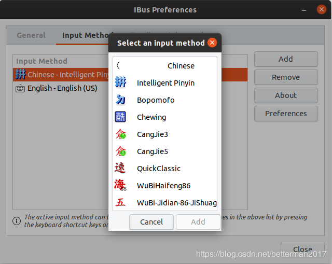Click the Intelligent Pinyin icon in dialog
332x264 pixels.
[120, 83]
